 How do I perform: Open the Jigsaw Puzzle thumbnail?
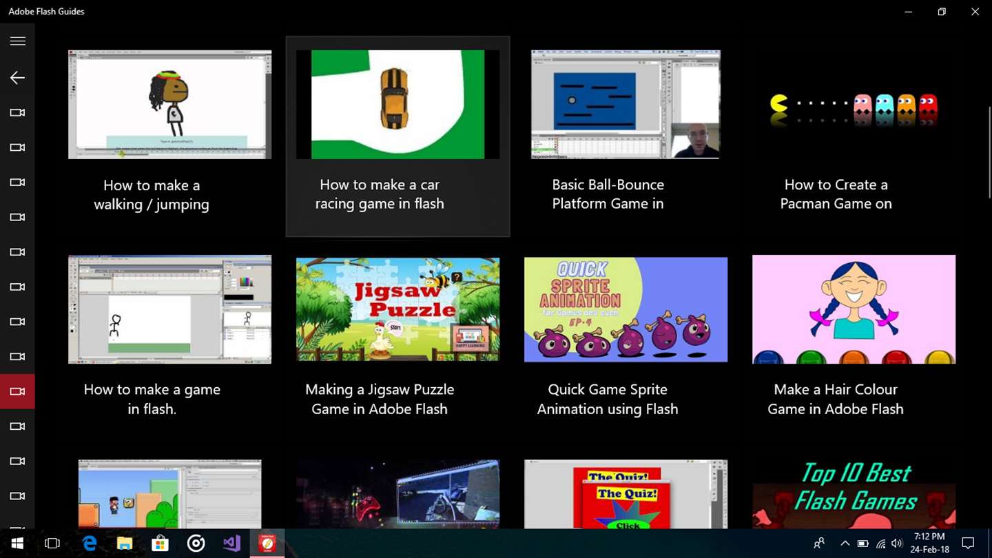click(x=397, y=309)
